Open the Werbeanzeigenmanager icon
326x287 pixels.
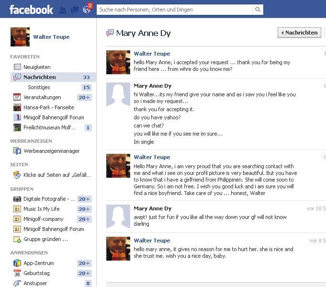17,151
